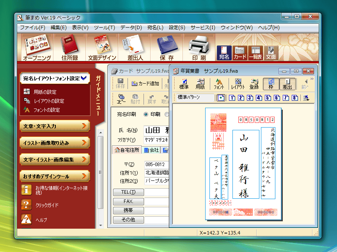Click フォント in the 年賀葉書 window toolbar
Image resolution: width=337 pixels, height=252 pixels.
[219, 84]
